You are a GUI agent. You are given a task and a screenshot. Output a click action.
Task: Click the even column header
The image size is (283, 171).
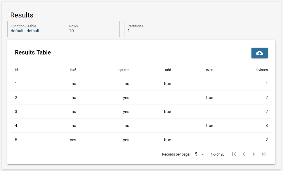[209, 70]
